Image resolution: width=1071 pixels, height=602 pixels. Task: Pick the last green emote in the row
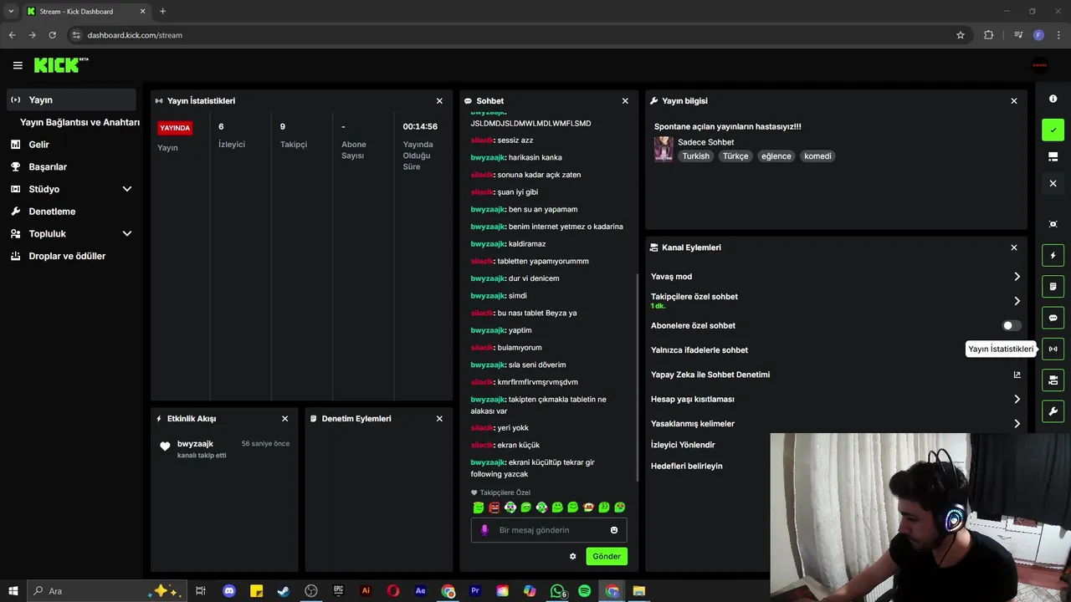click(x=620, y=508)
